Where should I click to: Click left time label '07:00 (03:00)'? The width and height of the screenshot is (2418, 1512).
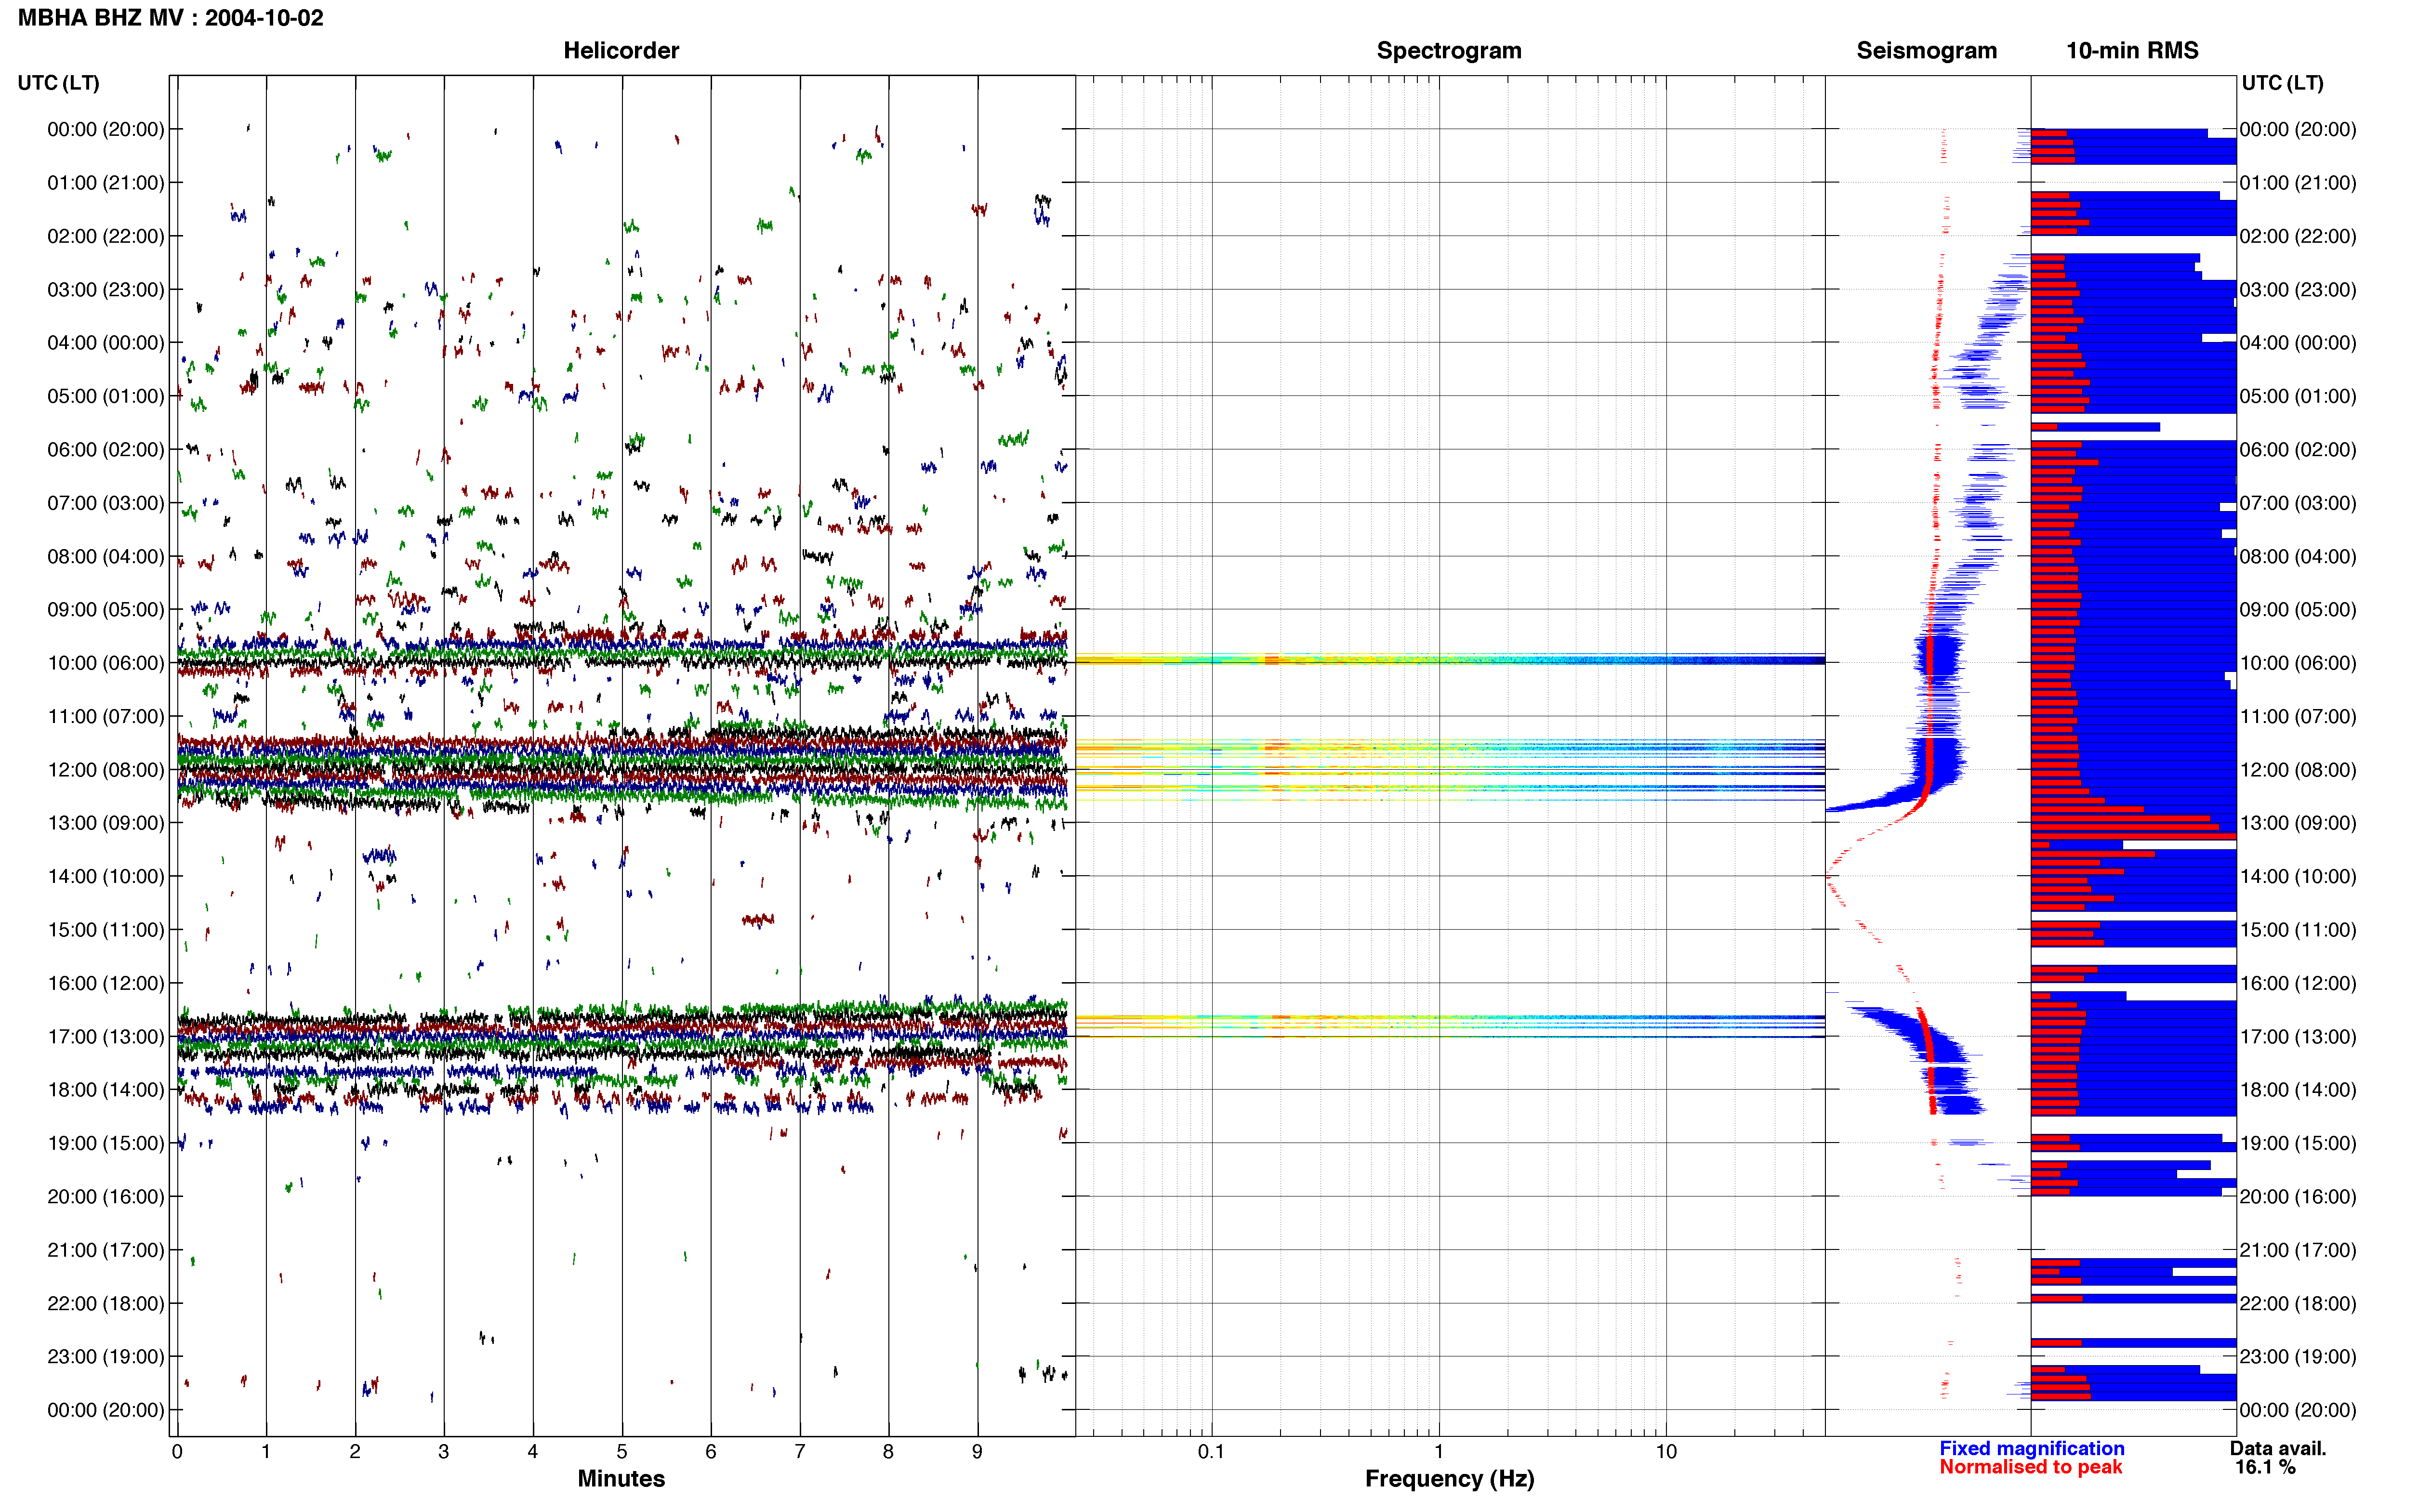pyautogui.click(x=106, y=503)
